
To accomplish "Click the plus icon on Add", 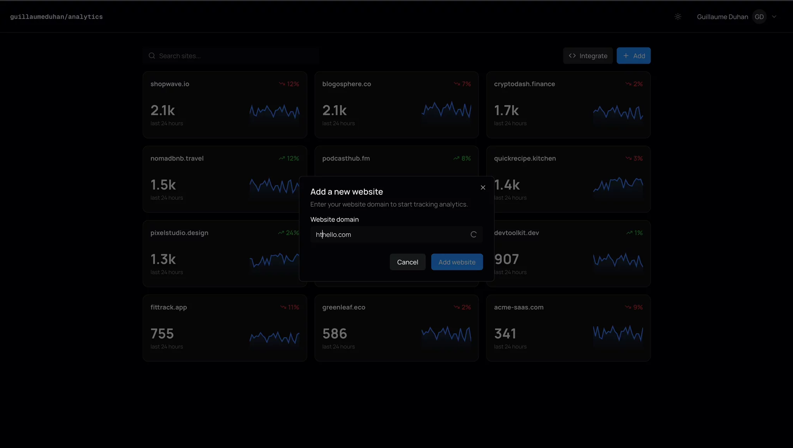I will click(626, 56).
